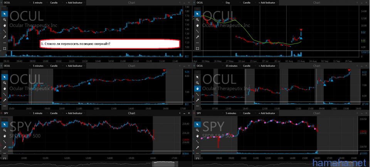Screen dimensions: 370x167
Task: Click the red sell marker on OCUL Day chart
Action: click(301, 30)
